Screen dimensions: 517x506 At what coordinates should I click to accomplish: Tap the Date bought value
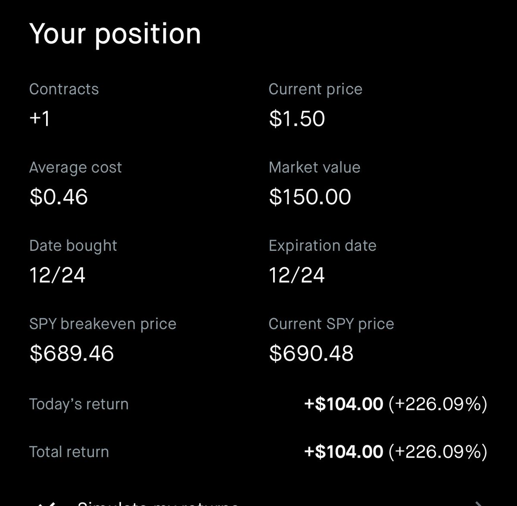[x=57, y=275]
